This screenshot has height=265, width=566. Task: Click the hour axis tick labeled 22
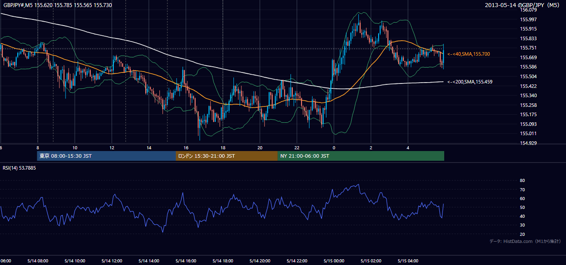pos(297,148)
